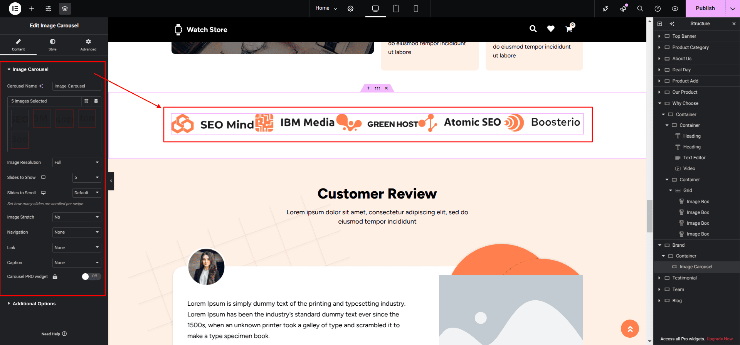Add element with the plus icon
The height and width of the screenshot is (345, 740).
(32, 8)
